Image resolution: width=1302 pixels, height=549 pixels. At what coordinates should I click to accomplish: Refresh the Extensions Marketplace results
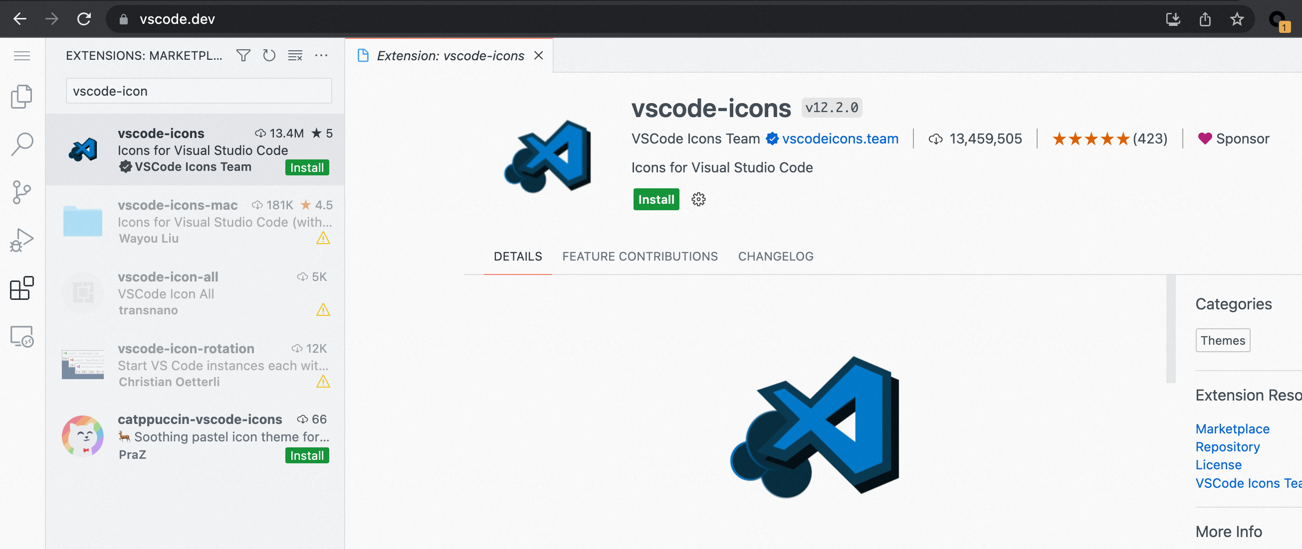(x=269, y=55)
